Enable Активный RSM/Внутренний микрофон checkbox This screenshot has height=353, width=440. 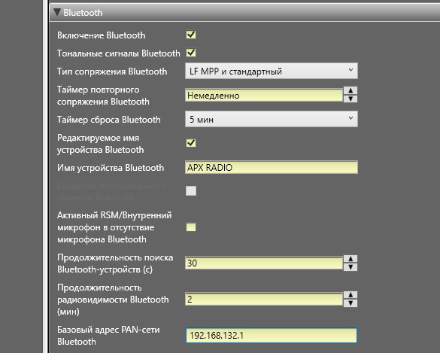(191, 227)
